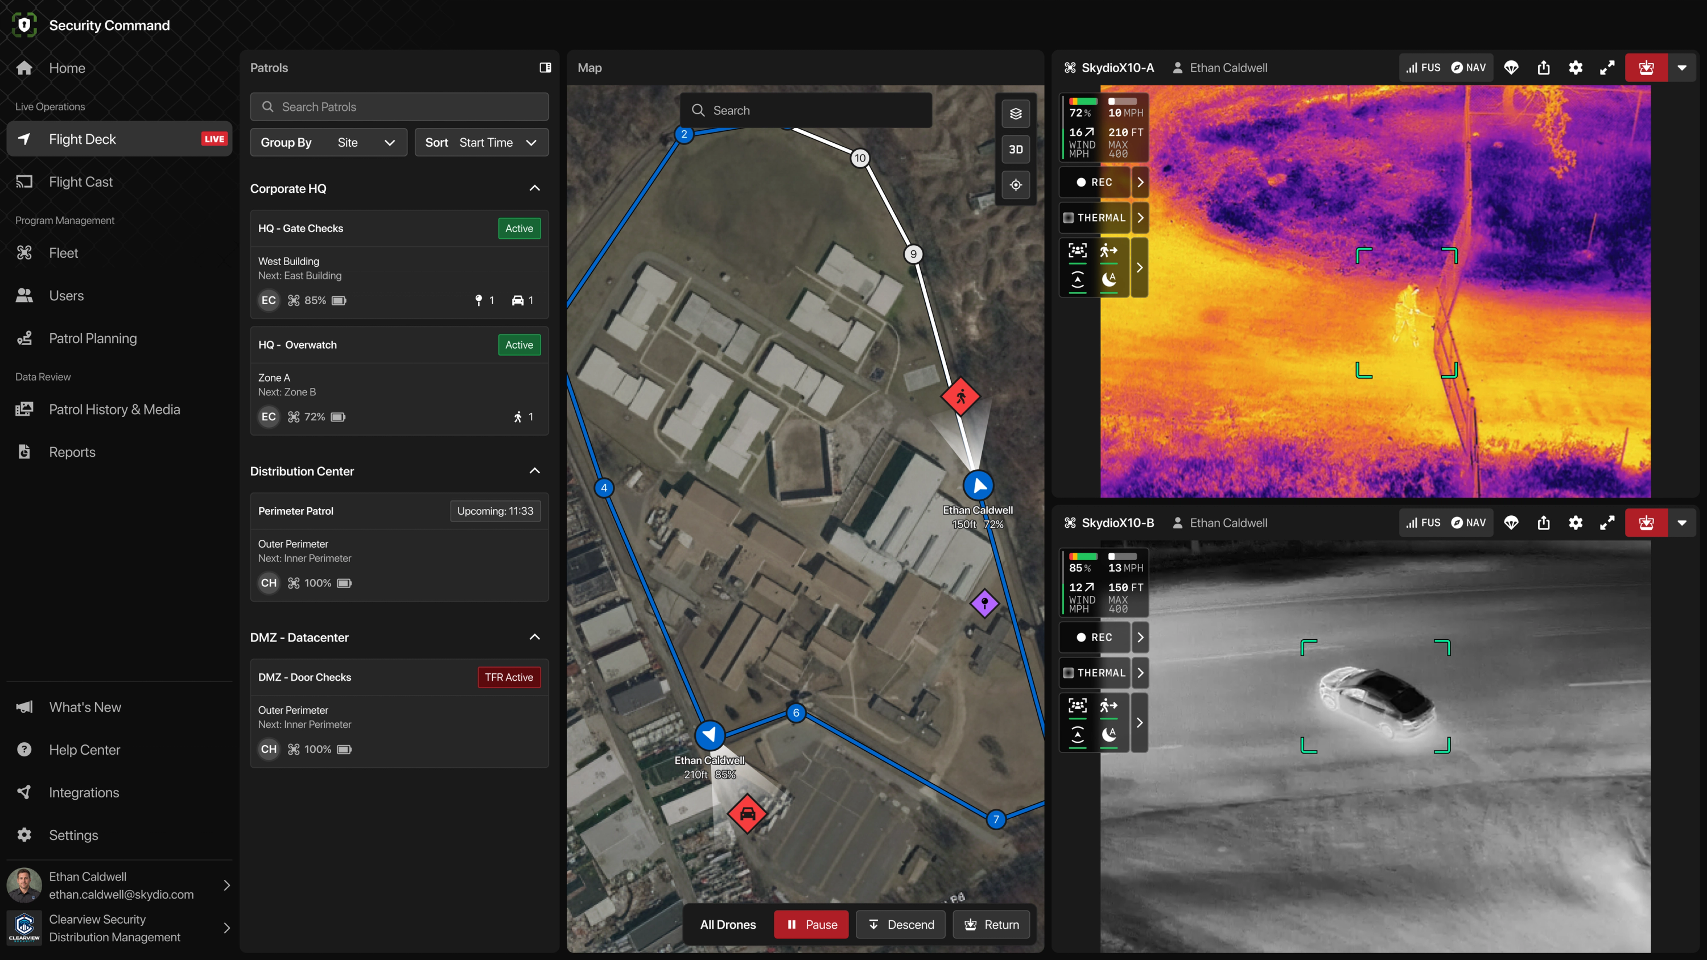Image resolution: width=1707 pixels, height=960 pixels.
Task: Collapse Corporate HQ patrol group
Action: [x=535, y=188]
